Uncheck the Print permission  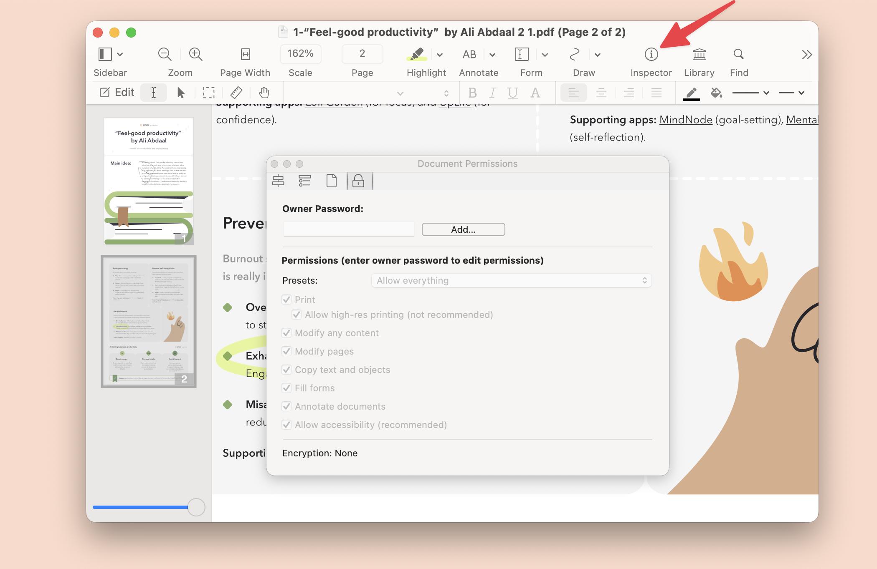[x=286, y=299]
